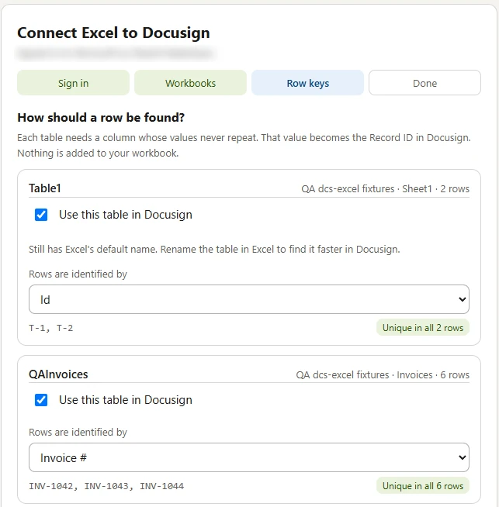Open the Id row key dropdown
The width and height of the screenshot is (499, 507).
249,299
